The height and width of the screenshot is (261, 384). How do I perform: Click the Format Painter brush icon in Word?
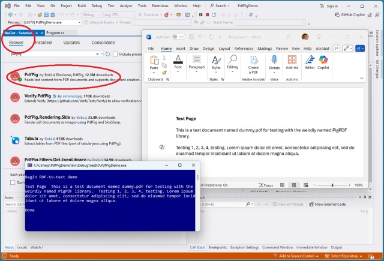(x=164, y=73)
